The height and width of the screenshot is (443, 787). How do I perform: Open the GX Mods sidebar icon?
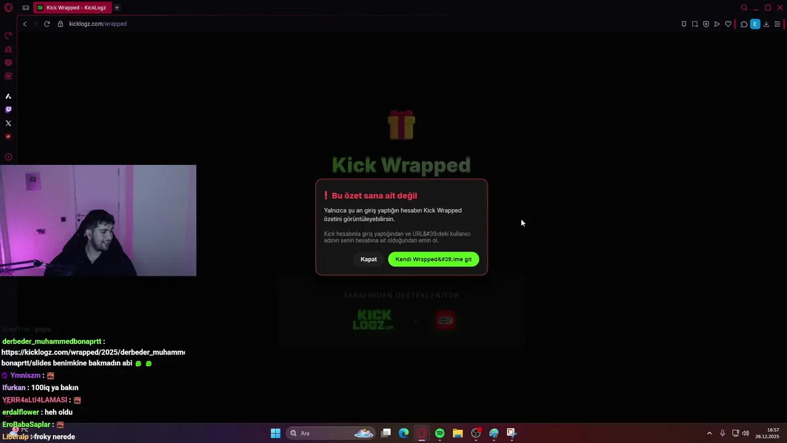[x=9, y=76]
